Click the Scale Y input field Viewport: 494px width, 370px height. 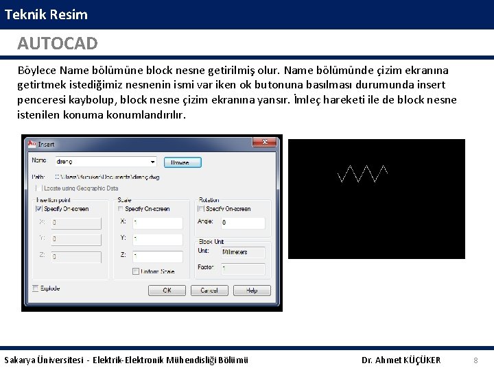(x=158, y=239)
